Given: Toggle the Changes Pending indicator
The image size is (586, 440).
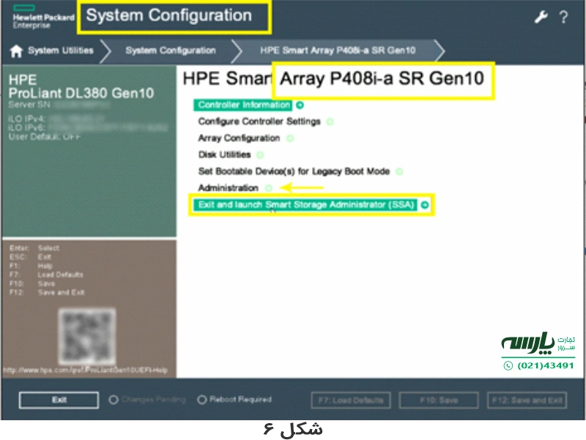Looking at the screenshot, I should coord(114,400).
